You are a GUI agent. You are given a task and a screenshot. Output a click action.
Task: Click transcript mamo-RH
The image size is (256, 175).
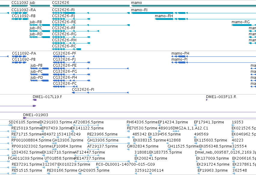[164, 16]
